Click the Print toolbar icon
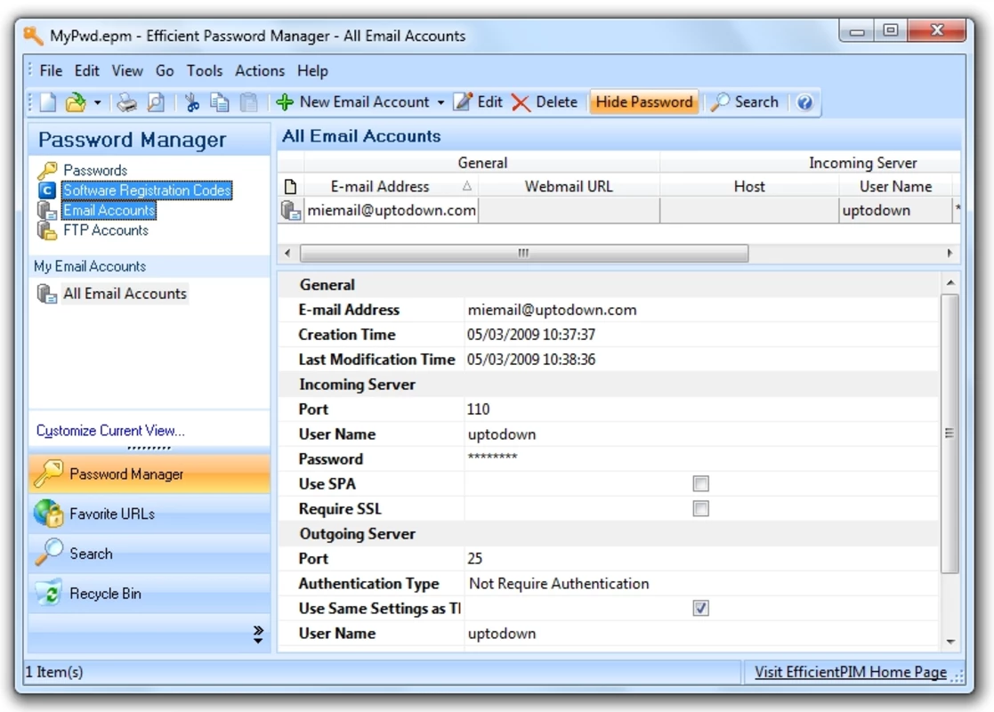Viewport: 994px width, 712px height. point(126,102)
